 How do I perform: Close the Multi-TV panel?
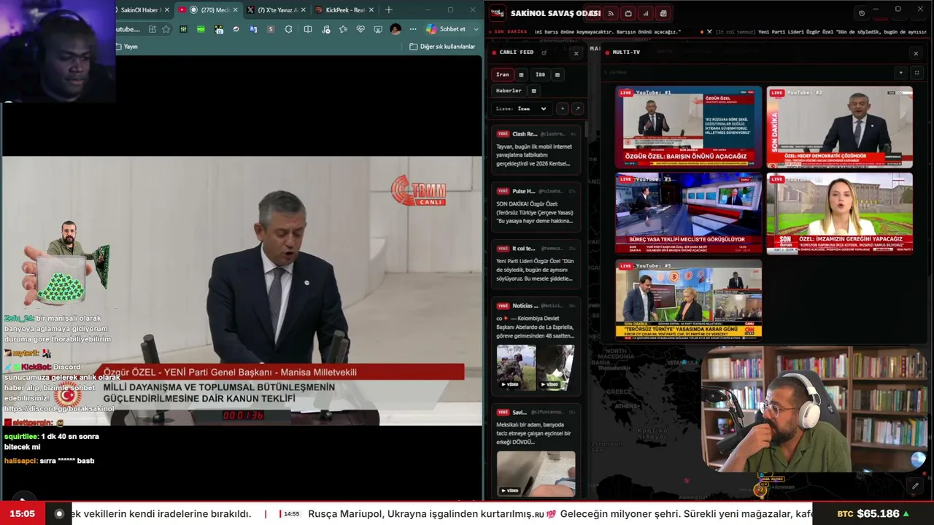(916, 53)
